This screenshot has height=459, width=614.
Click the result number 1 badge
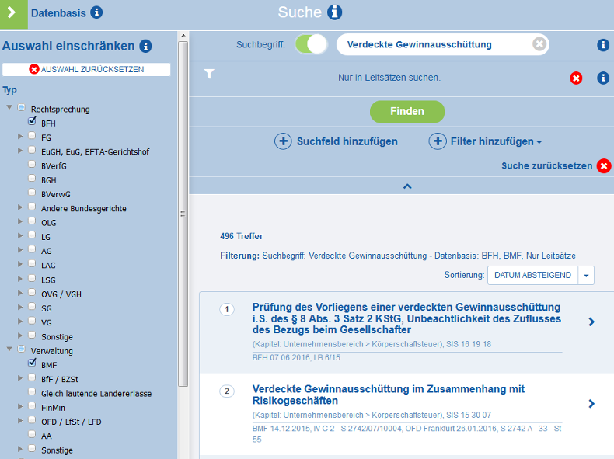pos(227,309)
